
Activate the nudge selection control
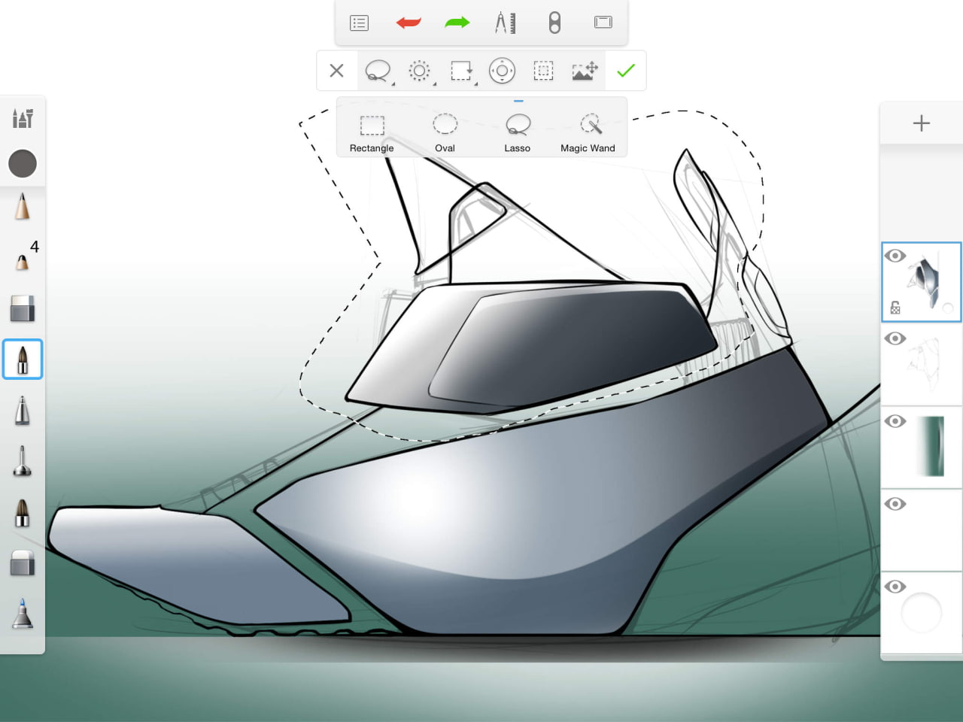tap(501, 70)
